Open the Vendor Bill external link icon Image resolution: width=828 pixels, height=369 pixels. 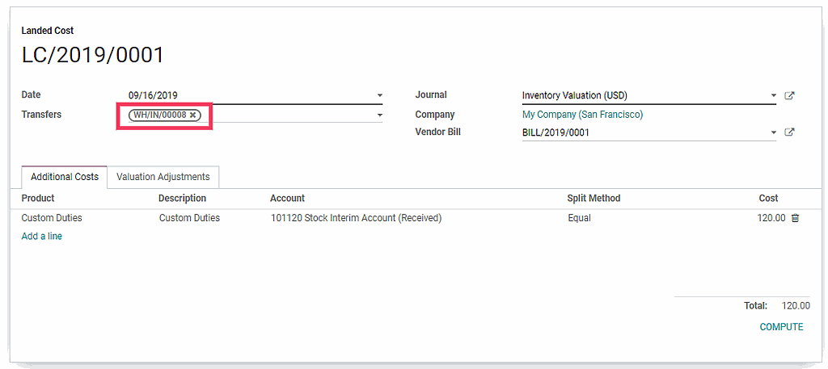click(x=789, y=132)
